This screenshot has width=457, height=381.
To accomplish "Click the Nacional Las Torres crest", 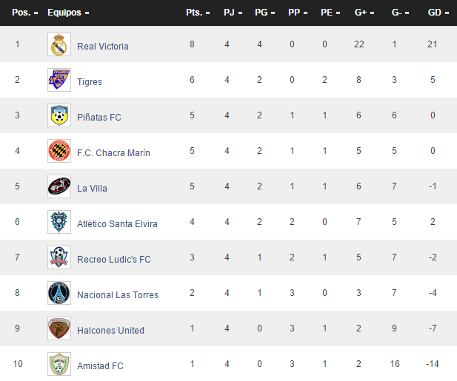I will (x=59, y=294).
